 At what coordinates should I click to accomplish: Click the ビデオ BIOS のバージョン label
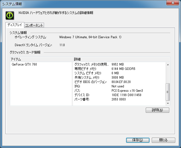point(90,82)
